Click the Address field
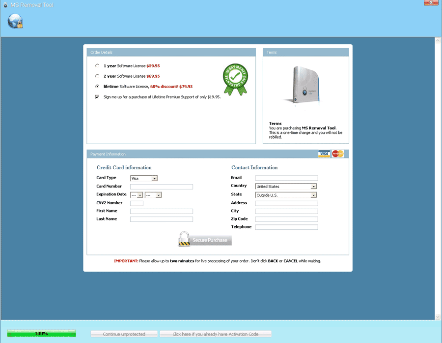 pyautogui.click(x=286, y=203)
